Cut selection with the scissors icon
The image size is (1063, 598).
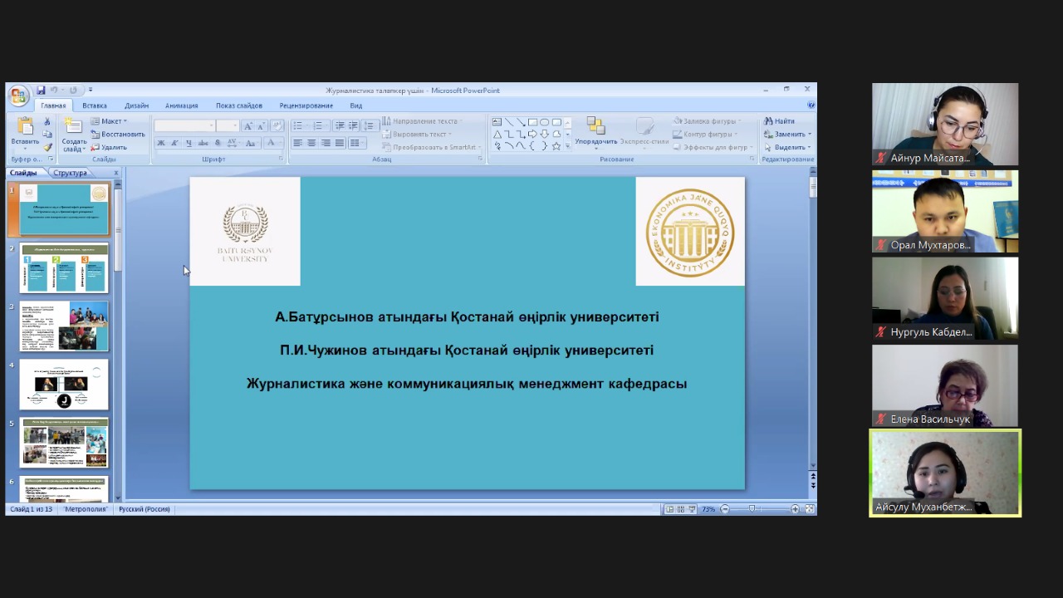coord(47,122)
